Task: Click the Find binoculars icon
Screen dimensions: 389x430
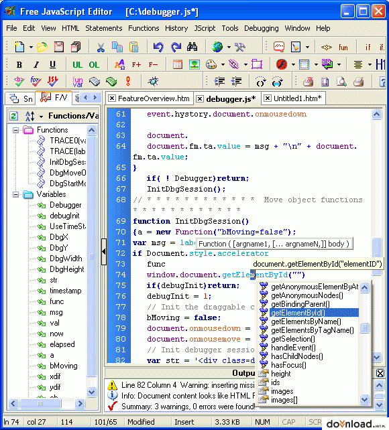Action: (x=192, y=47)
